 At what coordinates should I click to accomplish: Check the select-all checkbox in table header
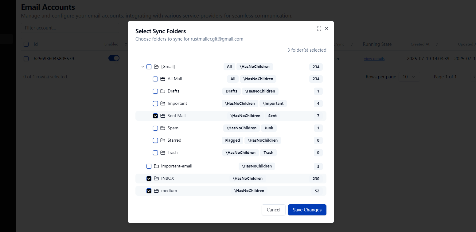tap(26, 44)
